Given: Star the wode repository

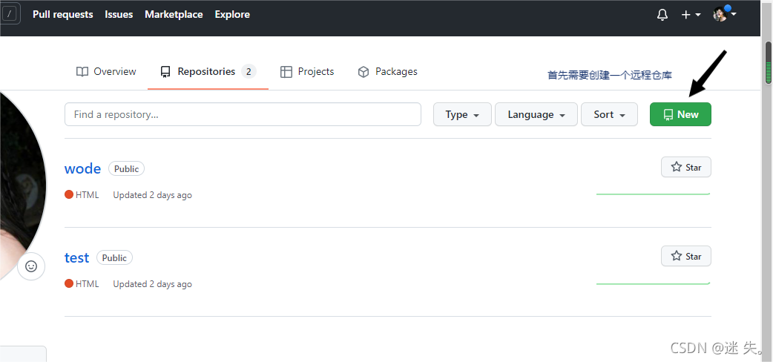Looking at the screenshot, I should click(x=685, y=167).
